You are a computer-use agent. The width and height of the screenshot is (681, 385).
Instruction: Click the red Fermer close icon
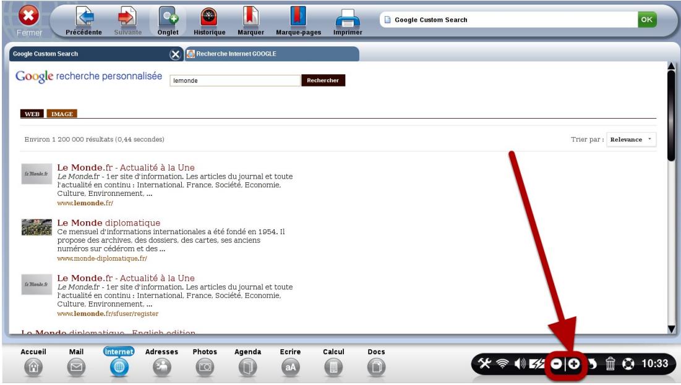tap(28, 16)
